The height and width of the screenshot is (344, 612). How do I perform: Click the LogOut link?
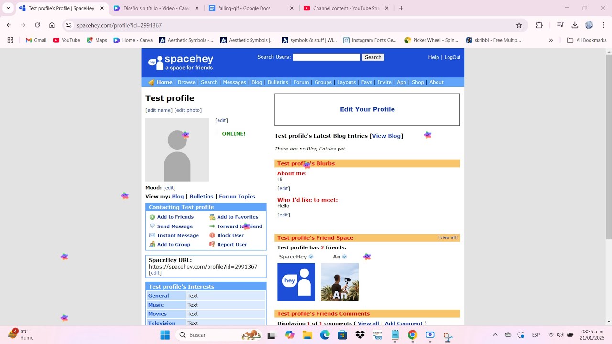pos(452,57)
